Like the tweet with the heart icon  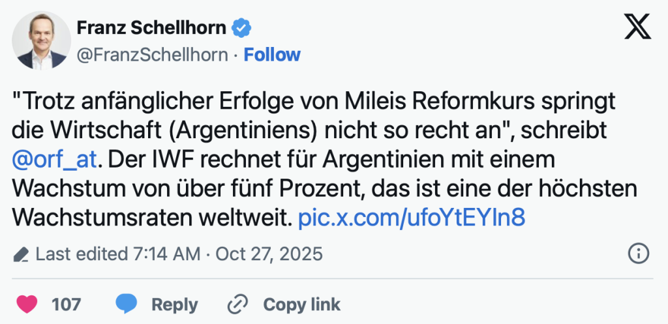pyautogui.click(x=27, y=304)
